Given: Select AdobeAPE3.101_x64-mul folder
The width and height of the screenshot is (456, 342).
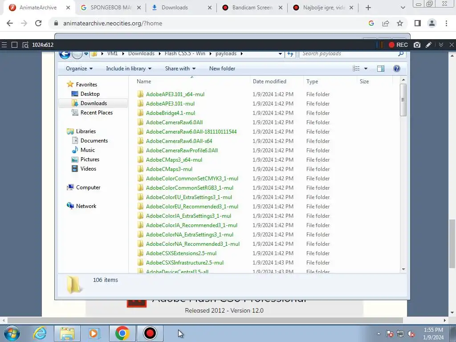Looking at the screenshot, I should [x=175, y=94].
